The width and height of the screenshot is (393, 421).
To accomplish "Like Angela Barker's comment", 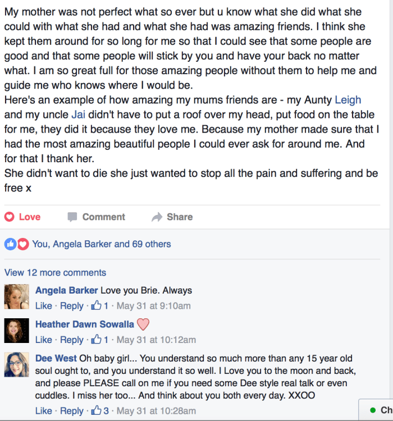I will pyautogui.click(x=43, y=306).
